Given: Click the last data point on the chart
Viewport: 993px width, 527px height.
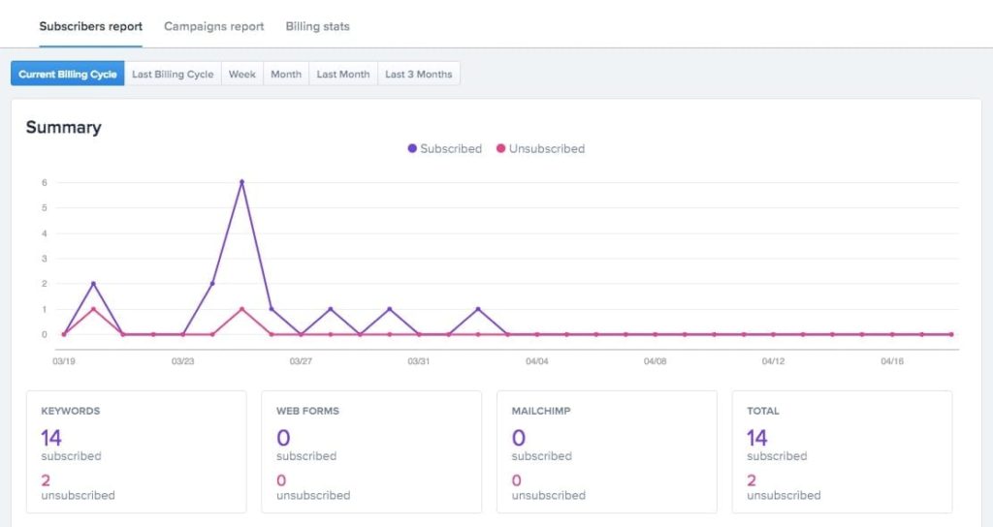Looking at the screenshot, I should coord(950,334).
